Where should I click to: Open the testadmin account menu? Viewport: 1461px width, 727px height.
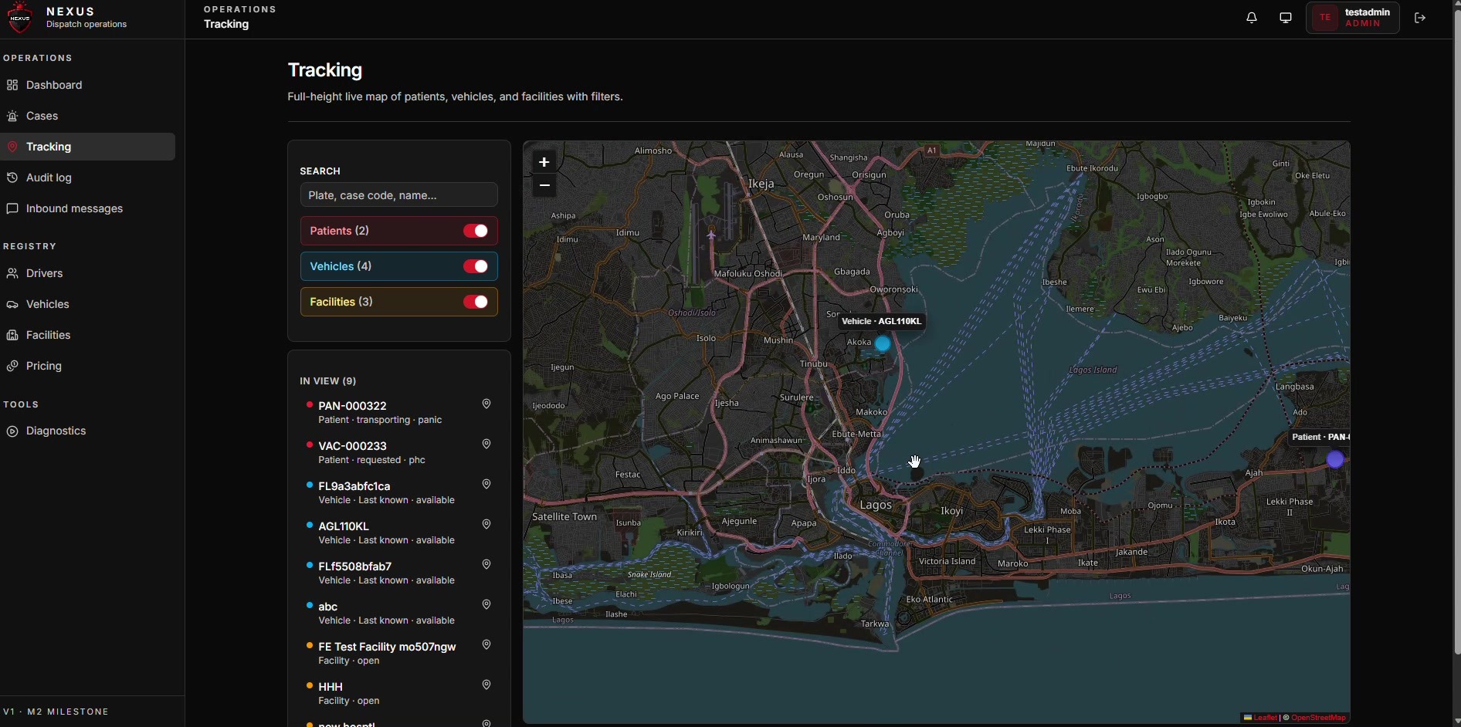[x=1354, y=18]
